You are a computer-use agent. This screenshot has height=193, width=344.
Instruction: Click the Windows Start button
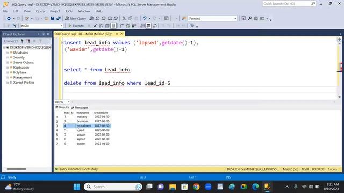[x=77, y=187]
